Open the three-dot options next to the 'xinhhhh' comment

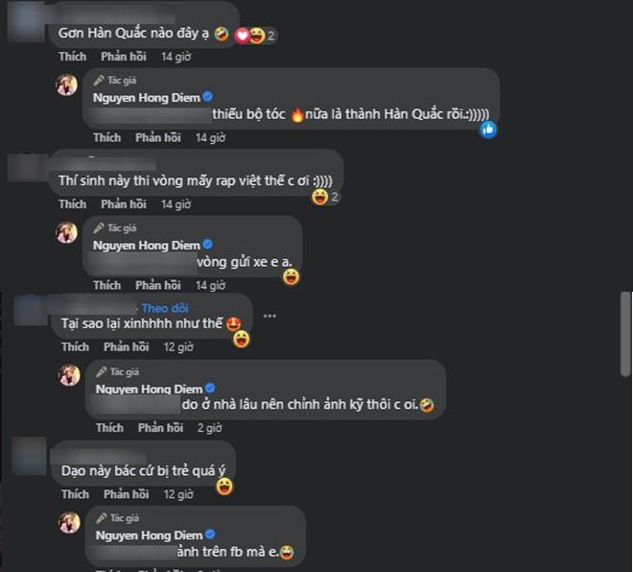[x=270, y=316]
